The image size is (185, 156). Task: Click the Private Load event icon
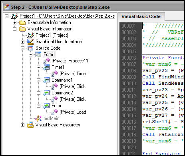click(54, 112)
